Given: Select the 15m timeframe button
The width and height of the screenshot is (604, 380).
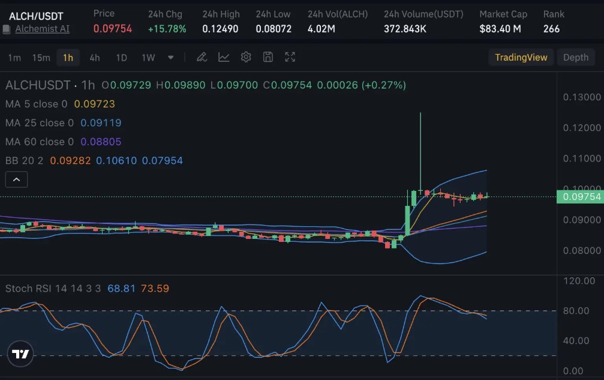Looking at the screenshot, I should coord(41,57).
